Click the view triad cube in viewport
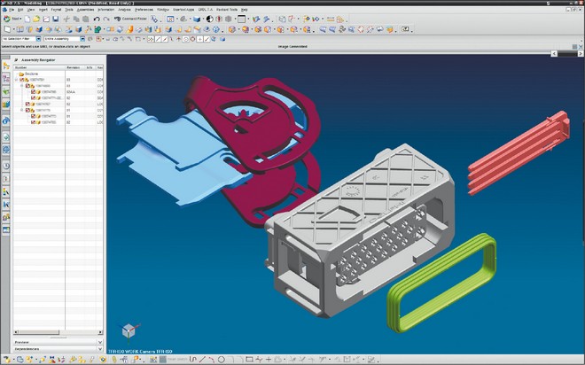585x365 pixels. (x=129, y=330)
